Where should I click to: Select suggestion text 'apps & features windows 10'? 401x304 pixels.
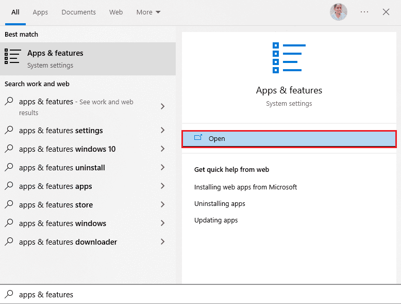tap(67, 149)
